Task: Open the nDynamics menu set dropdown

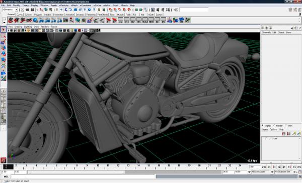Action: pos(10,10)
